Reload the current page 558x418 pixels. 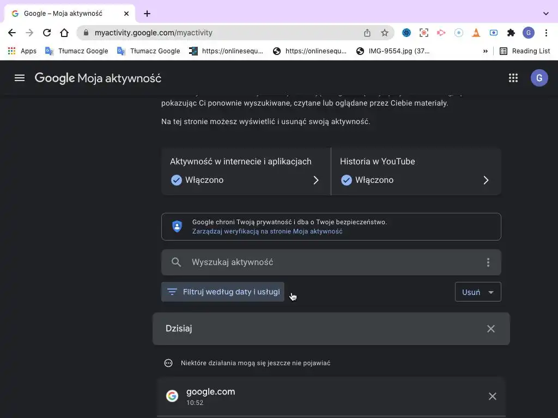point(47,33)
